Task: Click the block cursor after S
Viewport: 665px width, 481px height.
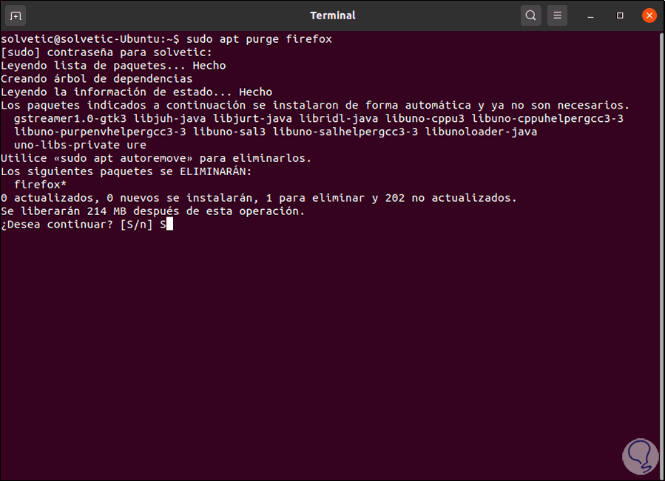Action: [x=169, y=225]
